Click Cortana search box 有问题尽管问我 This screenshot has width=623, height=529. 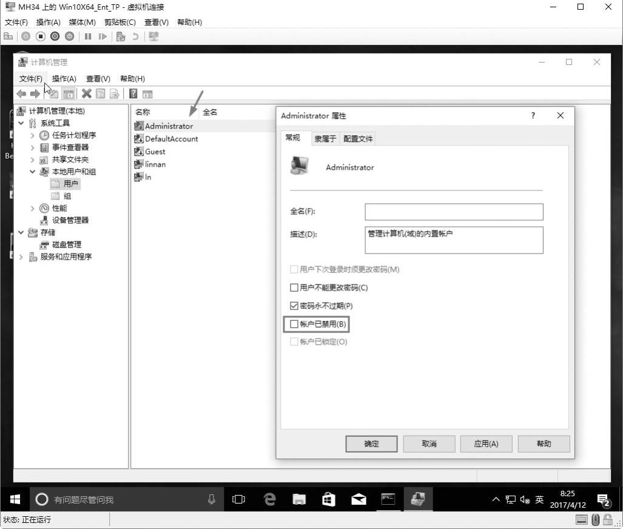tap(127, 499)
